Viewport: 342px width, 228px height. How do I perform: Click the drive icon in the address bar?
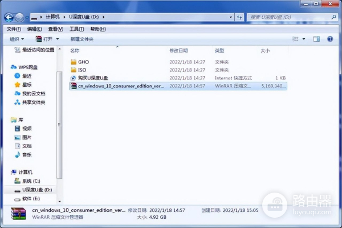tap(34, 18)
